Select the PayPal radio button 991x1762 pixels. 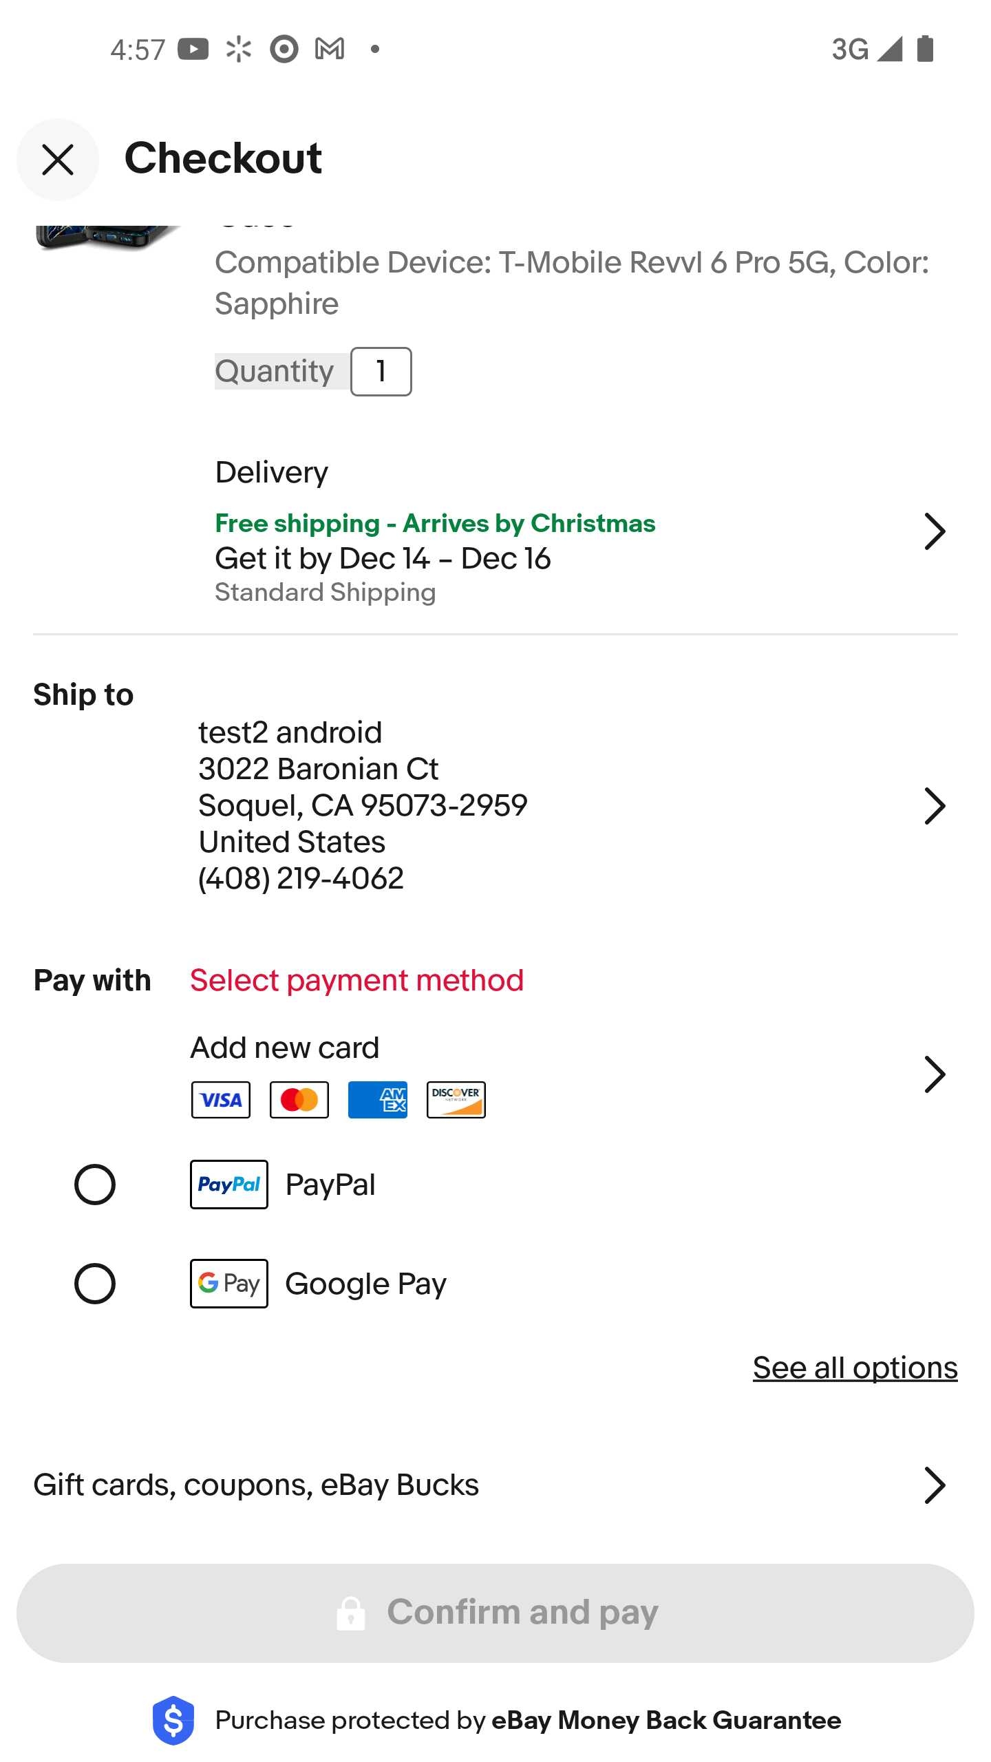tap(95, 1185)
